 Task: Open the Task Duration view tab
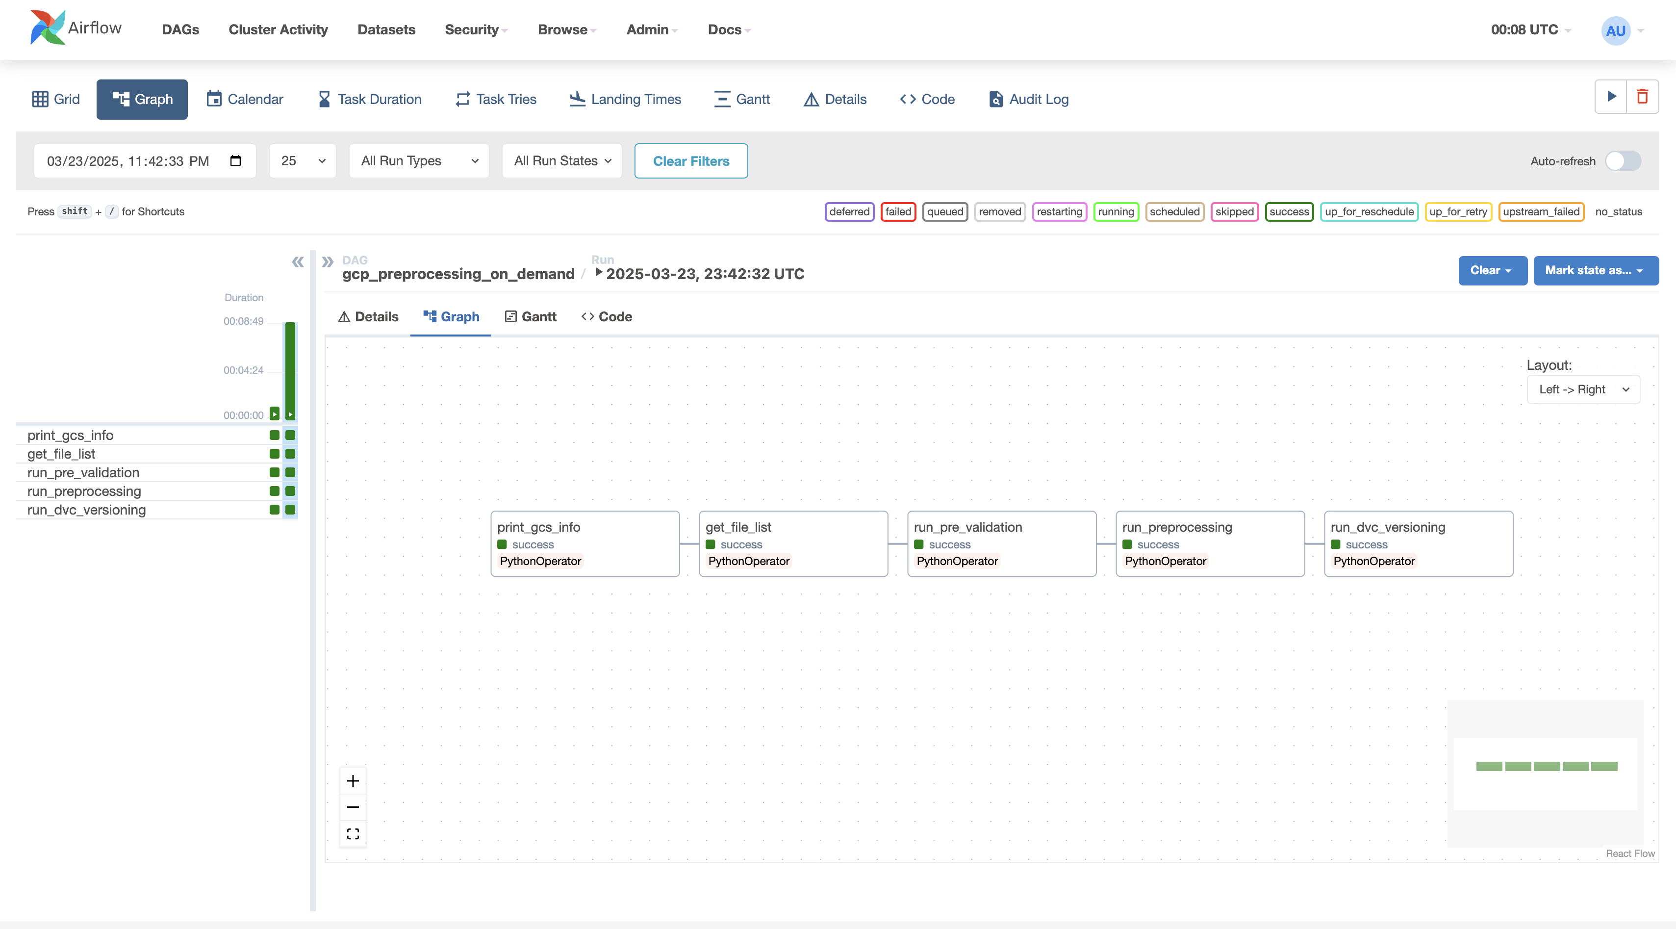[370, 99]
